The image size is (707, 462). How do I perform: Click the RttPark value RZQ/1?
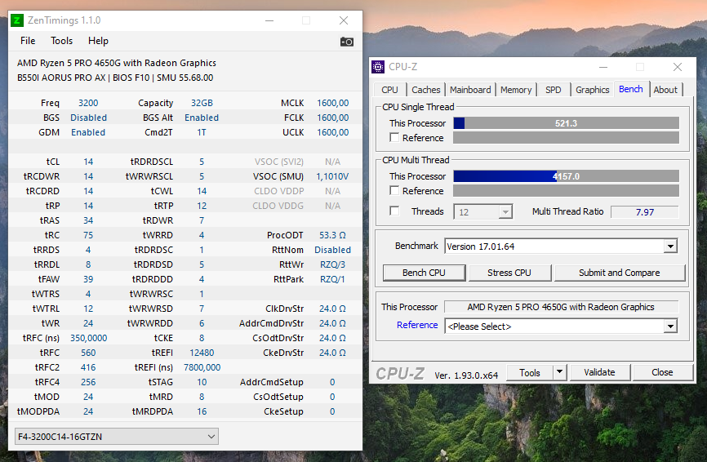point(332,279)
